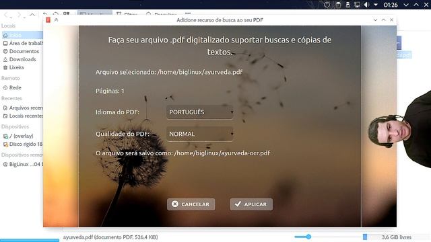This screenshot has width=431, height=242.
Task: Open Área de trabalho in file manager sidebar
Action: click(22, 43)
